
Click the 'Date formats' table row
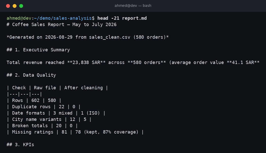[56, 113]
